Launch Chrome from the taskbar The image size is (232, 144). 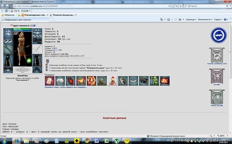87,141
